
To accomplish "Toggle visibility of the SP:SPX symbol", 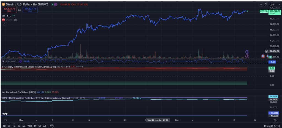I will (x=15, y=20).
